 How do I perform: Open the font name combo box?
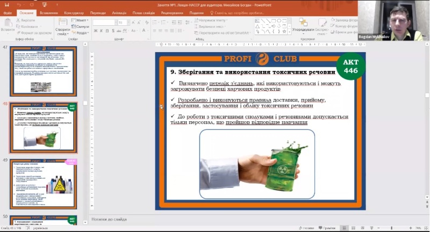(x=105, y=23)
